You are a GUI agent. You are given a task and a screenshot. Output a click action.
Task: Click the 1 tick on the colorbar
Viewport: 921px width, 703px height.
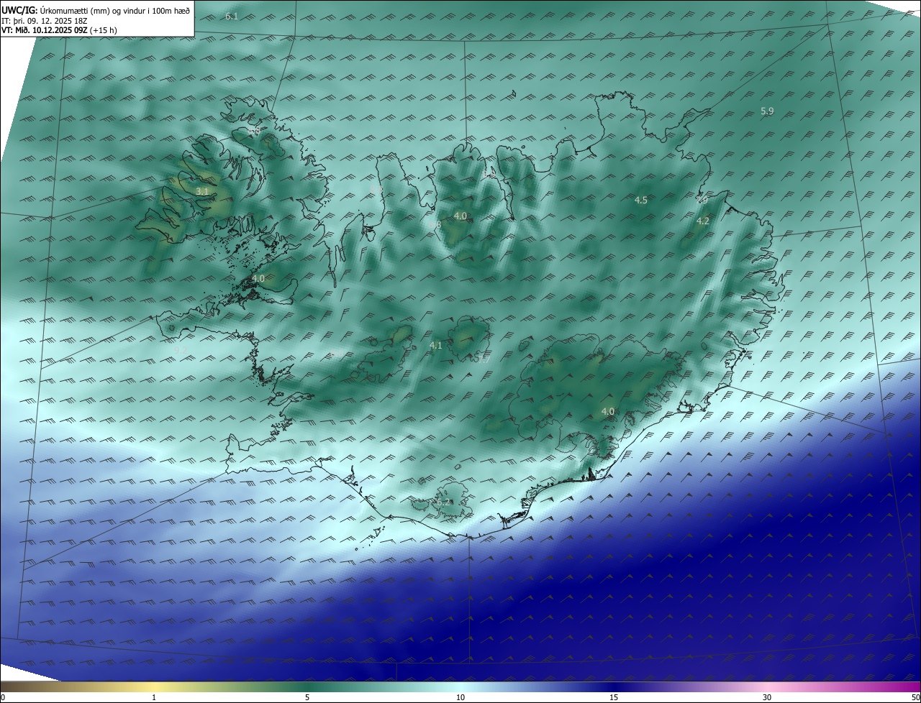tap(154, 697)
